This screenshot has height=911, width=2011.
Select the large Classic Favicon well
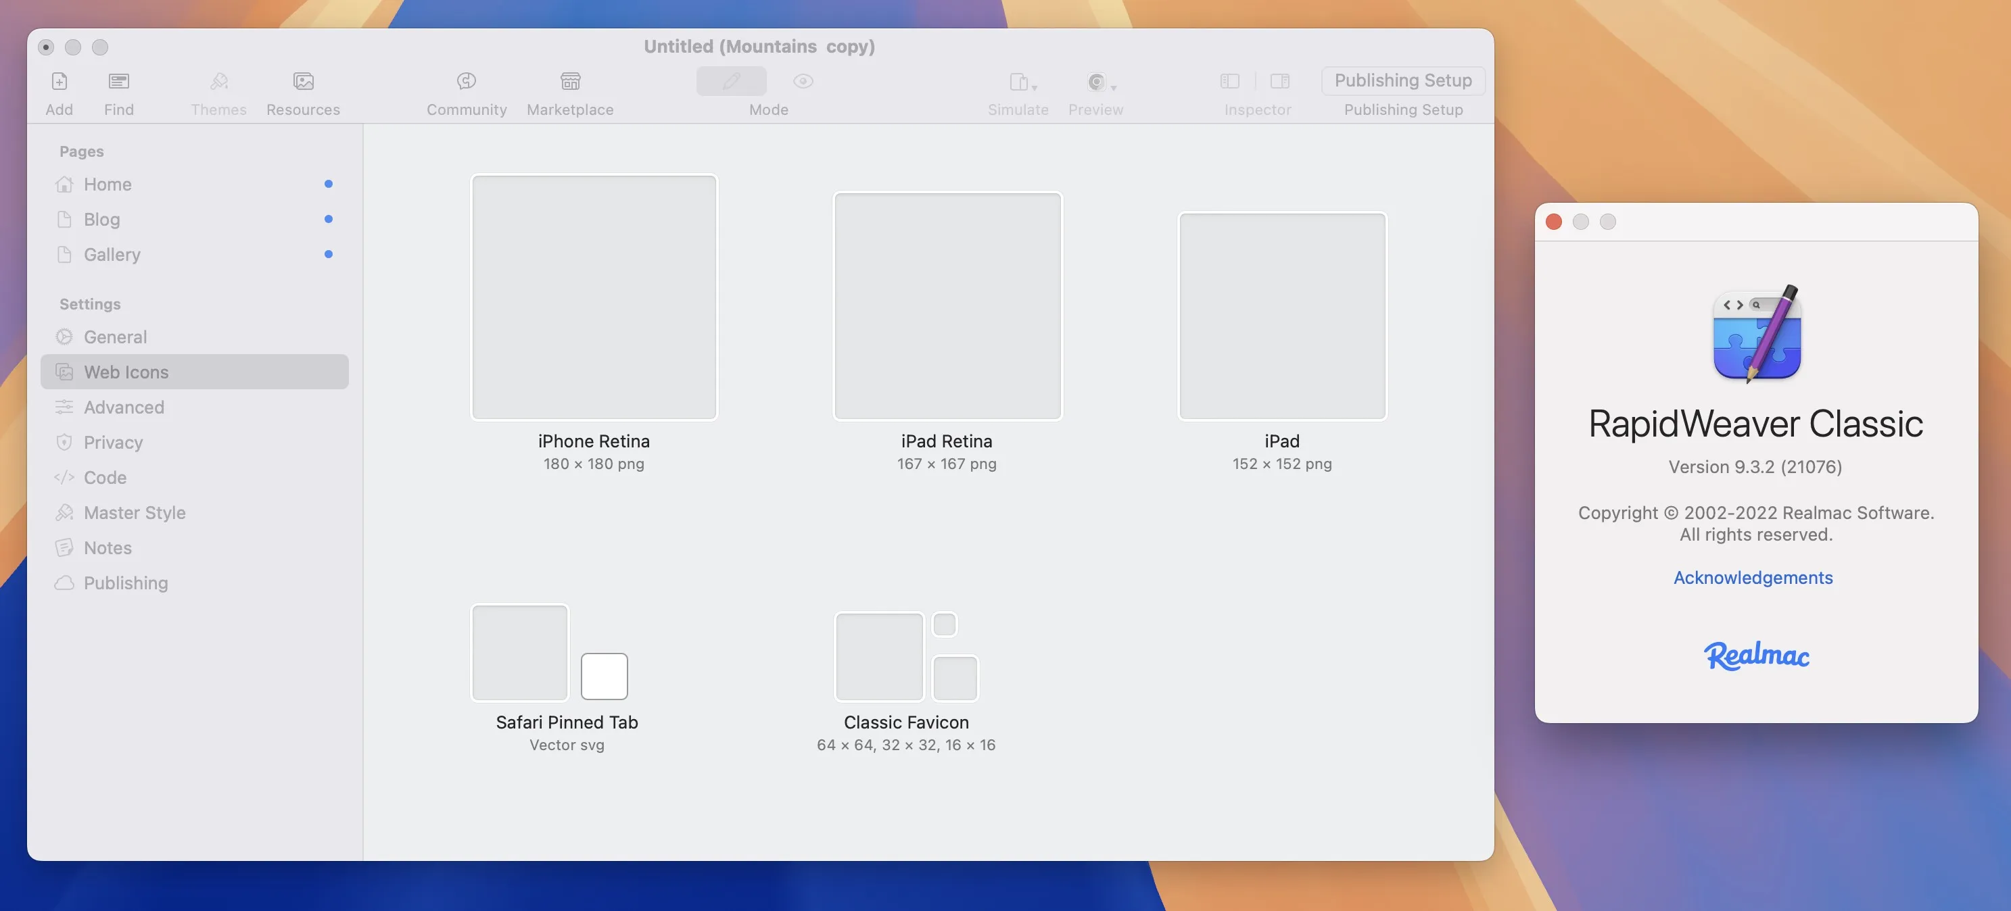(879, 657)
